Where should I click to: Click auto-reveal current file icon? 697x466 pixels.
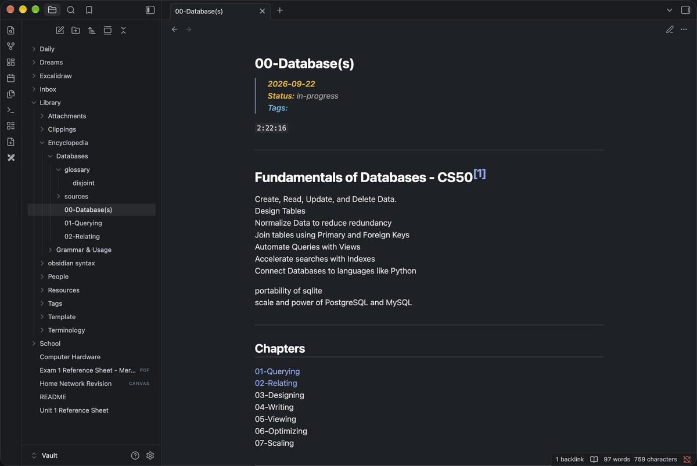coord(107,30)
